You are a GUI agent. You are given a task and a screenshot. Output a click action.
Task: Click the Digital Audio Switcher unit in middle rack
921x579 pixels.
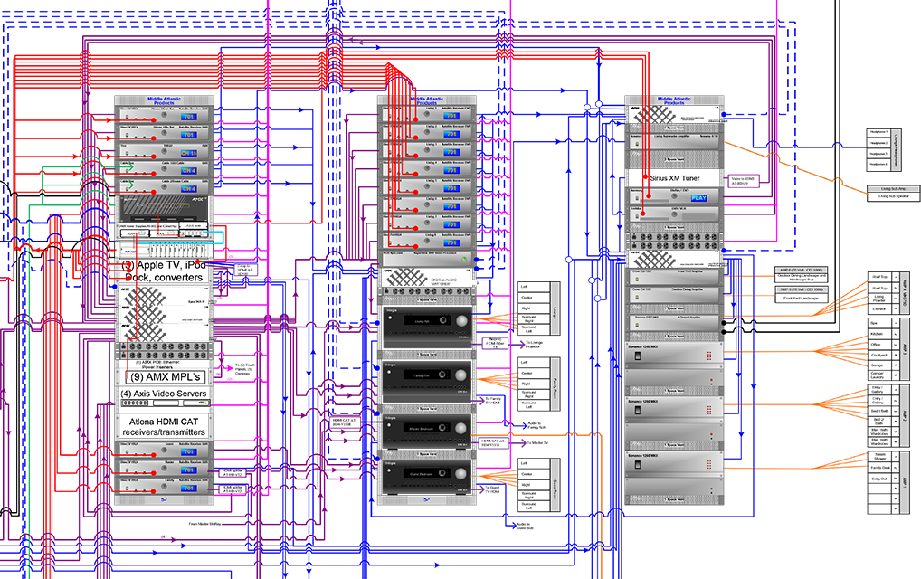[427, 279]
